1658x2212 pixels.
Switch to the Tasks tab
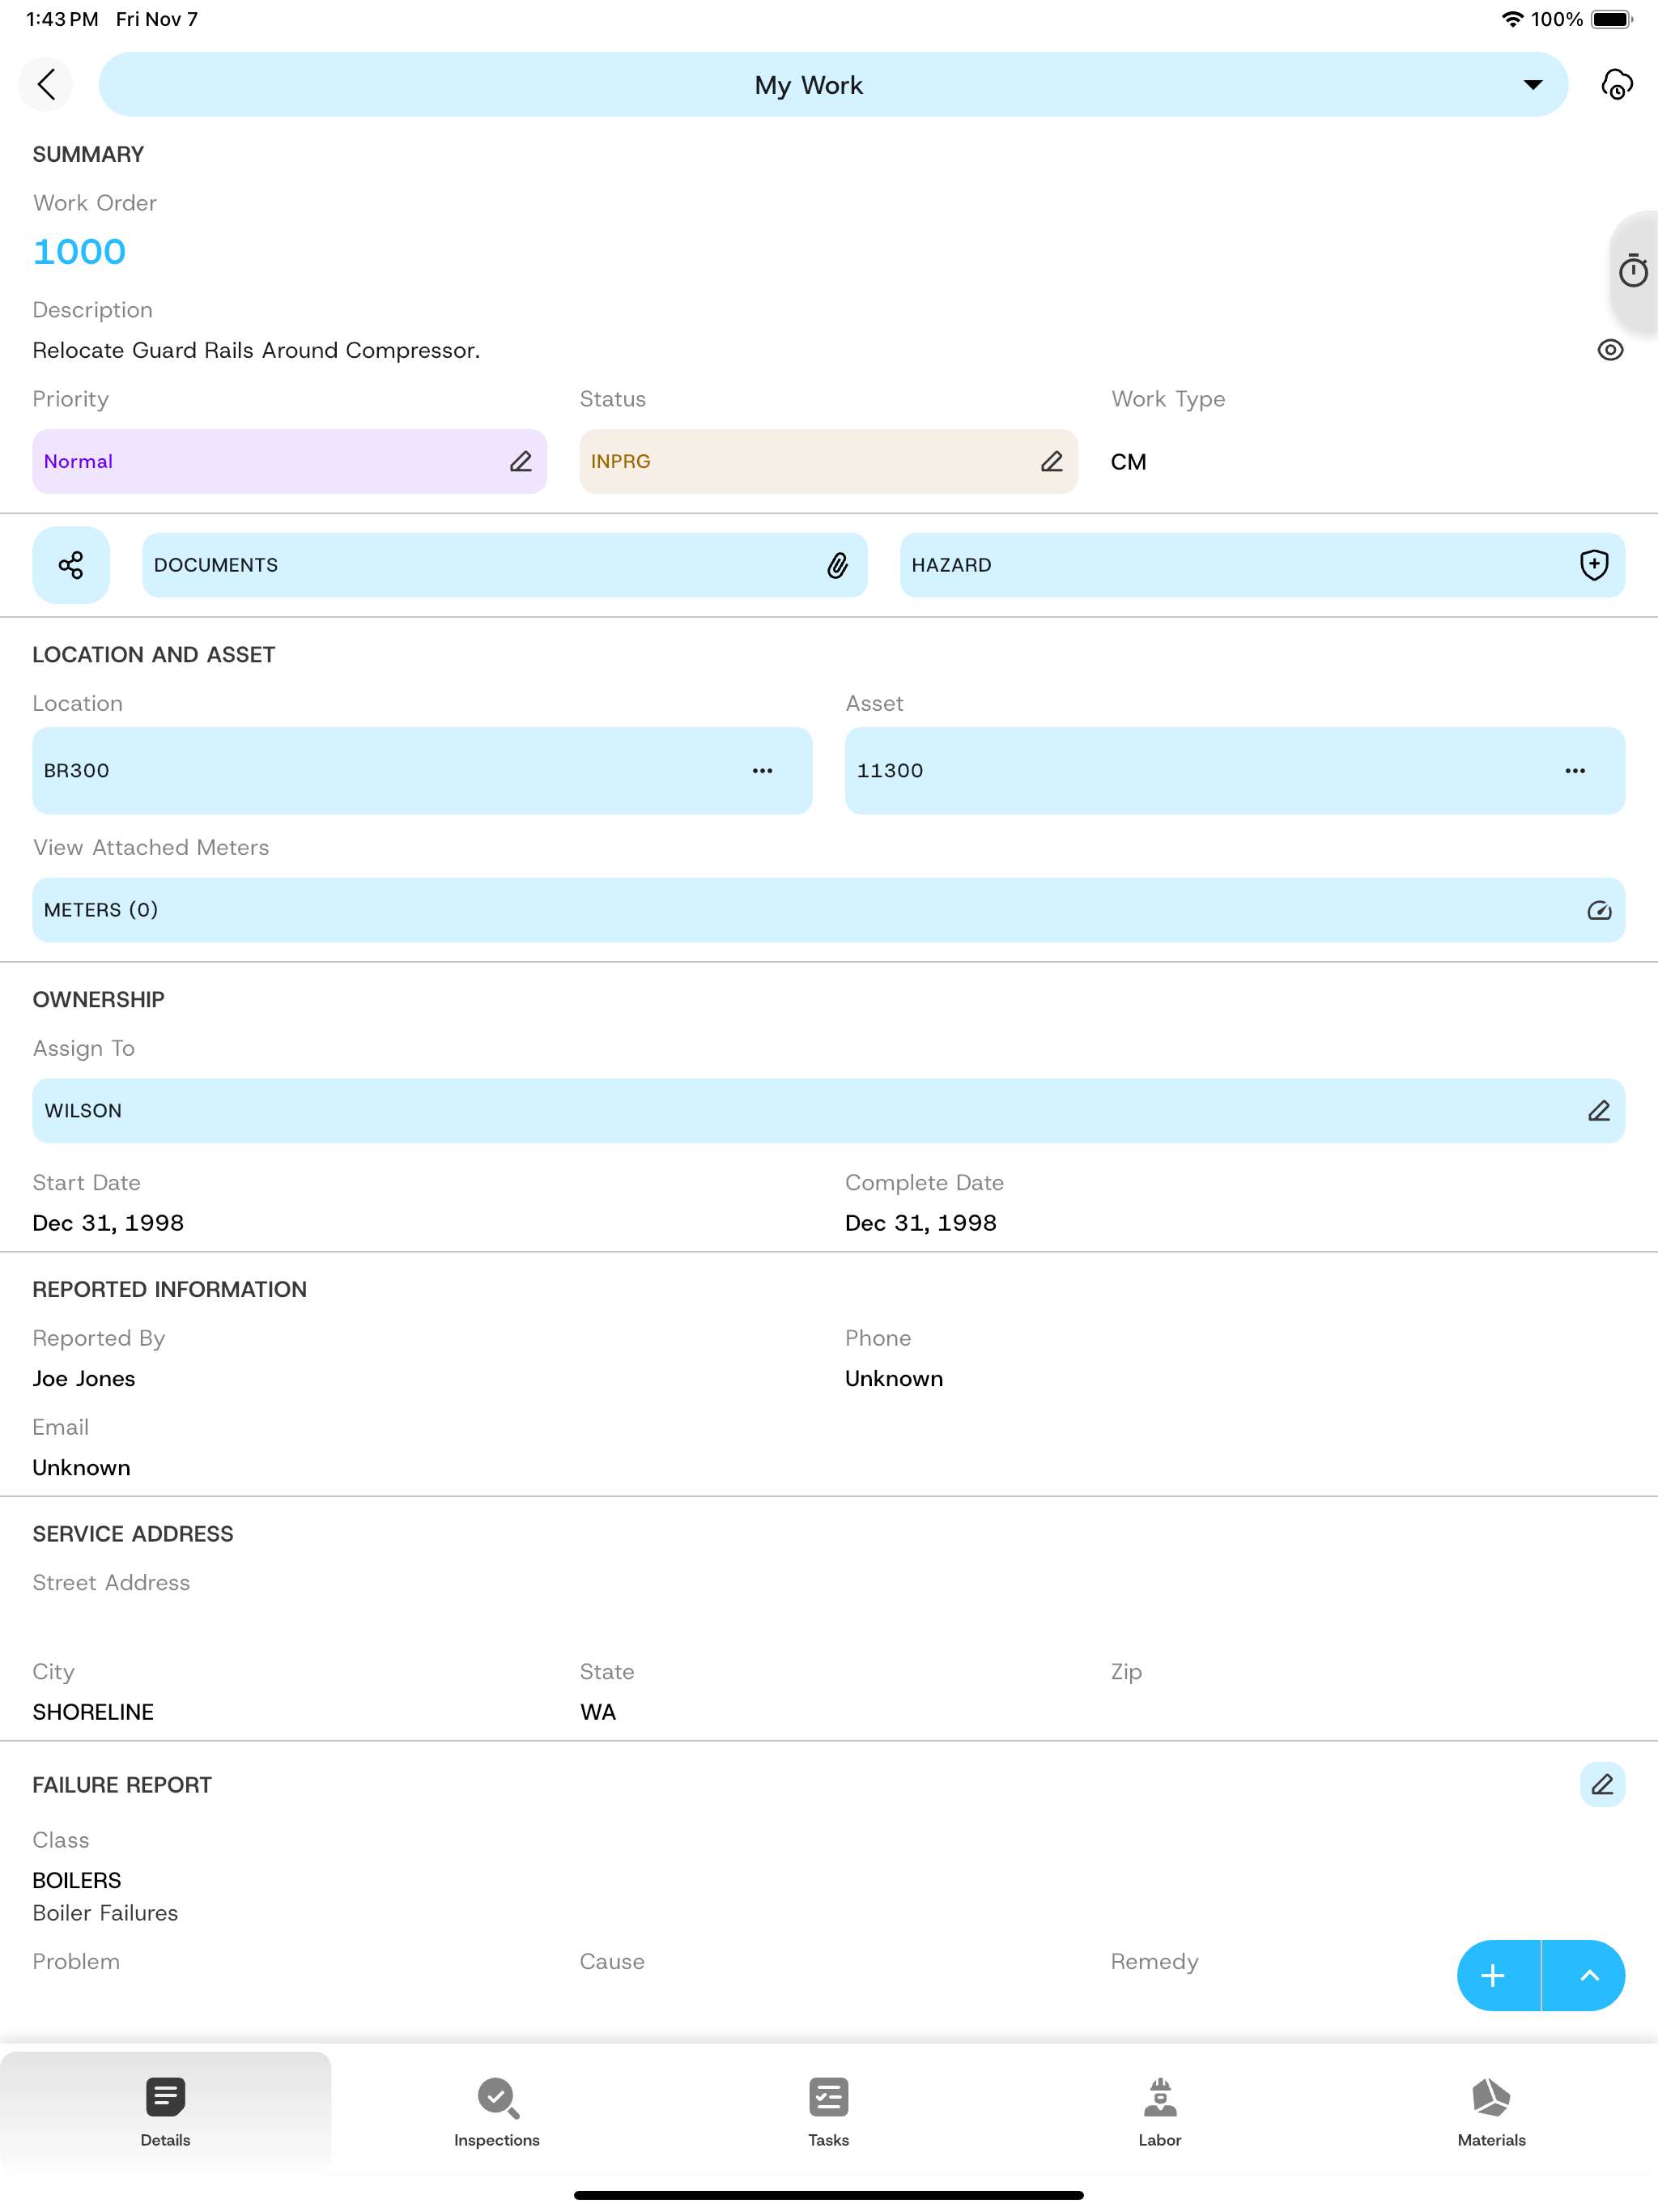[828, 2111]
